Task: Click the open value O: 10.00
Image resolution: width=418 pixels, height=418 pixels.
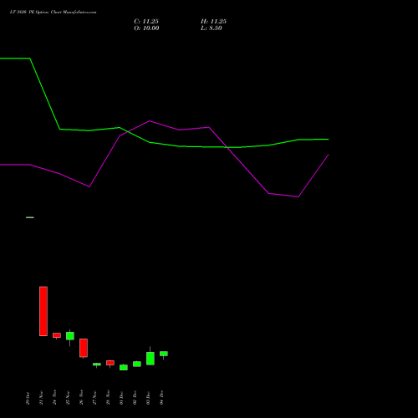Action: (x=146, y=28)
